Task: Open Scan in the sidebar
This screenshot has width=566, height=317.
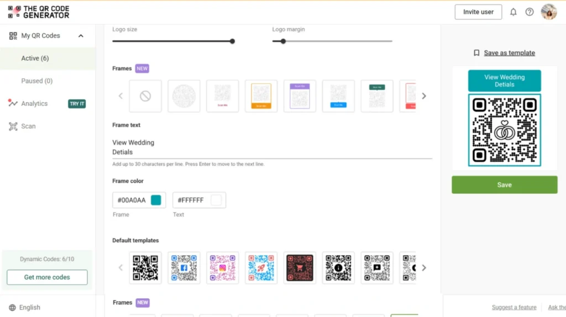Action: (28, 126)
